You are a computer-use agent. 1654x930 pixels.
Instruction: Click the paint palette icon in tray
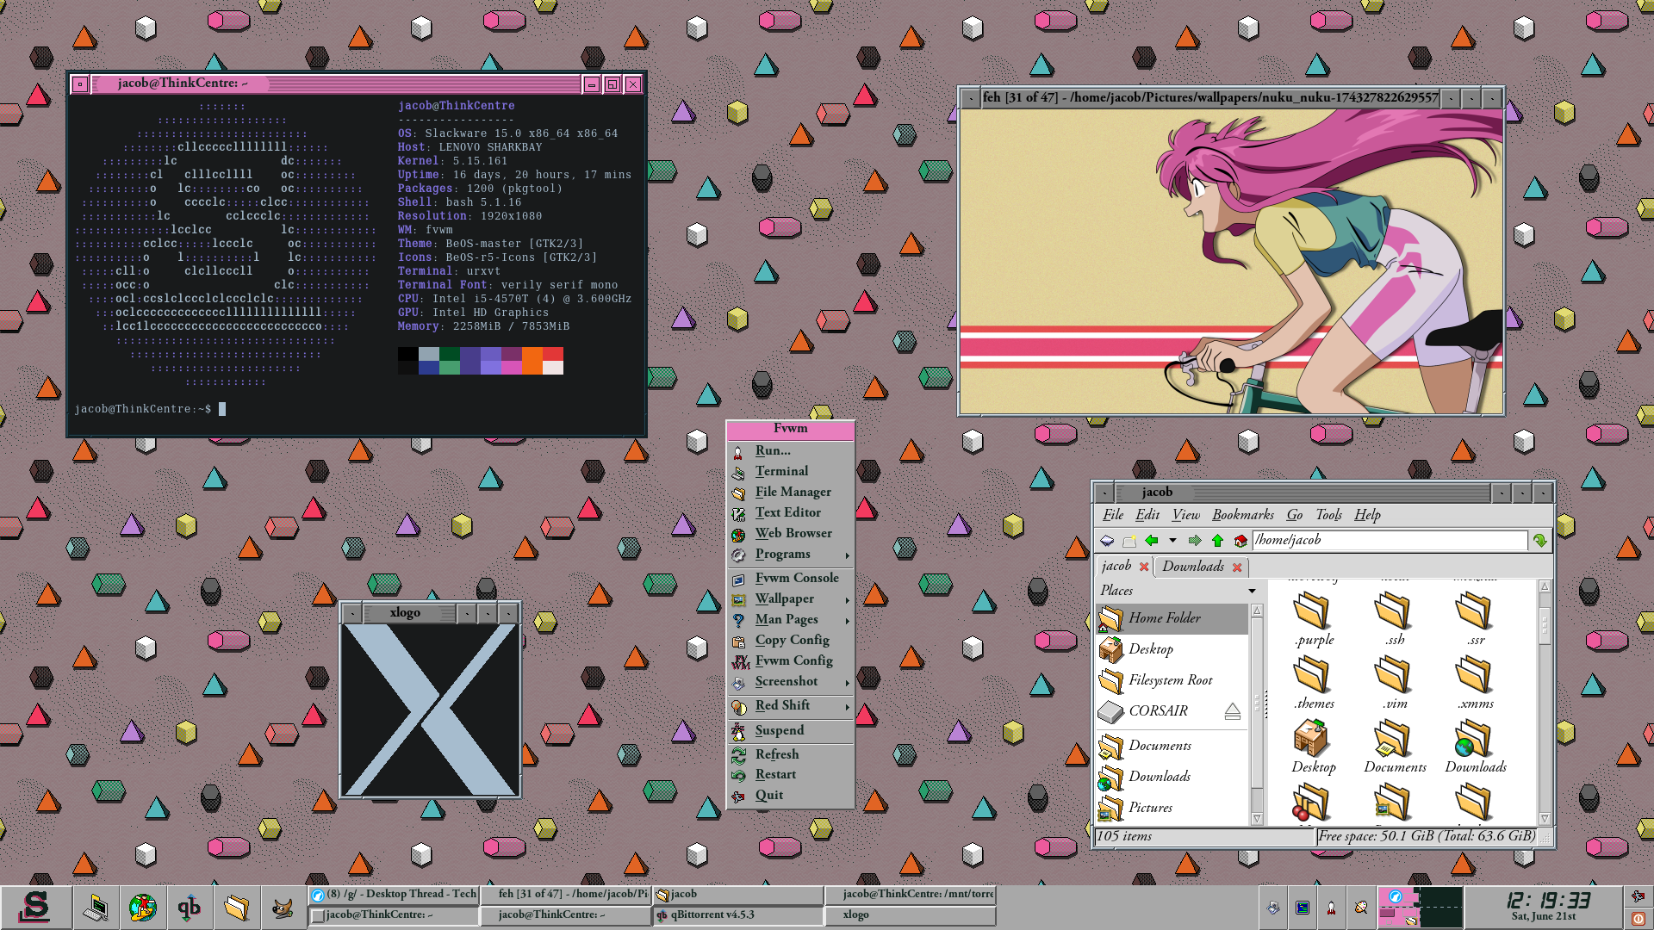point(1361,907)
